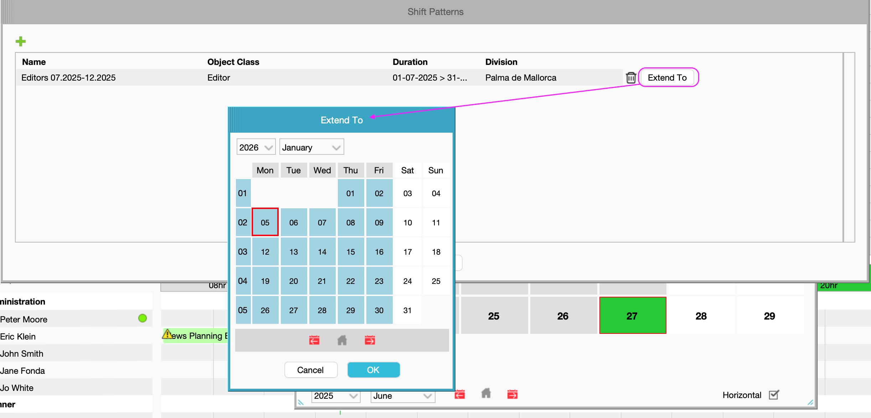Click home icon beside June dropdown
Screen dimensions: 871x418
click(486, 393)
